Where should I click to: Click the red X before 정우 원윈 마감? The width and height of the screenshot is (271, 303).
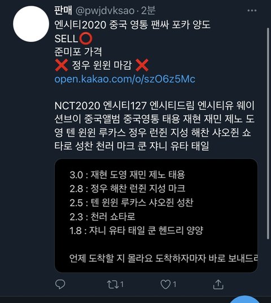point(62,65)
